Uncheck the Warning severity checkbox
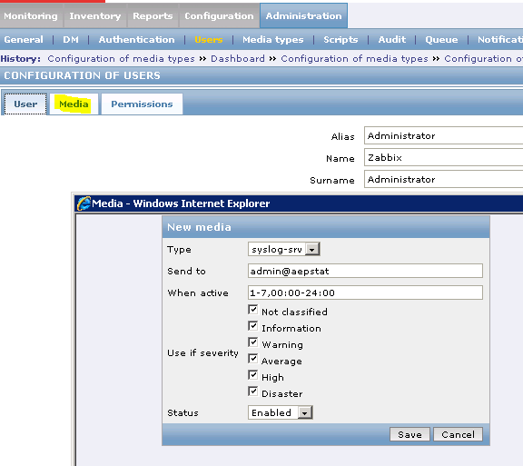 point(252,342)
